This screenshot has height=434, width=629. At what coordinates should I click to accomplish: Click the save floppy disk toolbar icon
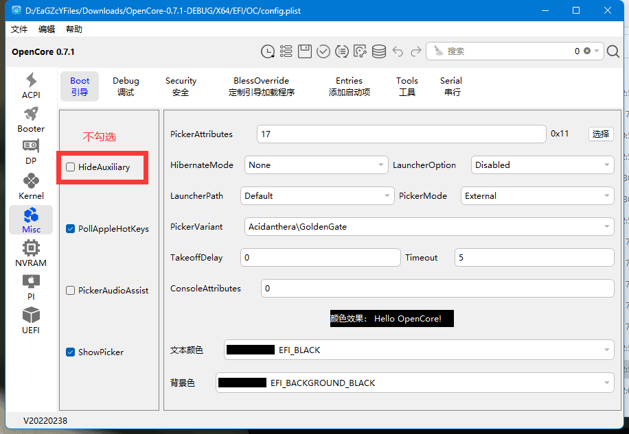click(x=305, y=51)
